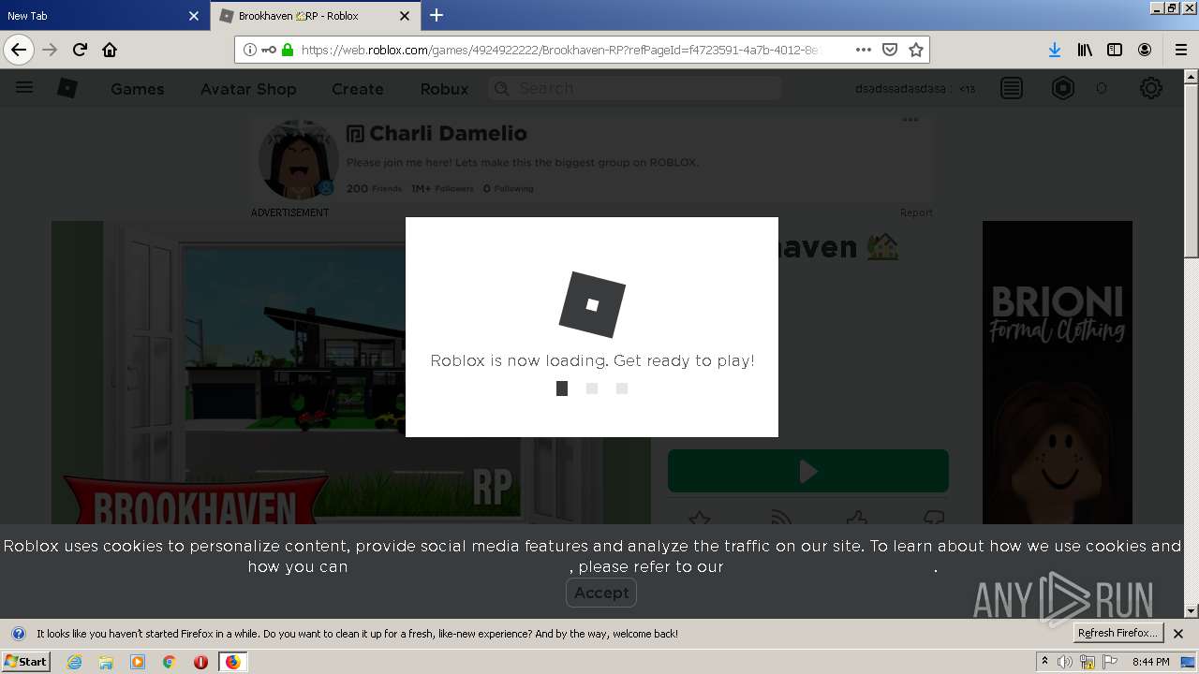This screenshot has width=1199, height=674.
Task: Click the green padlock connection icon
Action: [x=287, y=50]
